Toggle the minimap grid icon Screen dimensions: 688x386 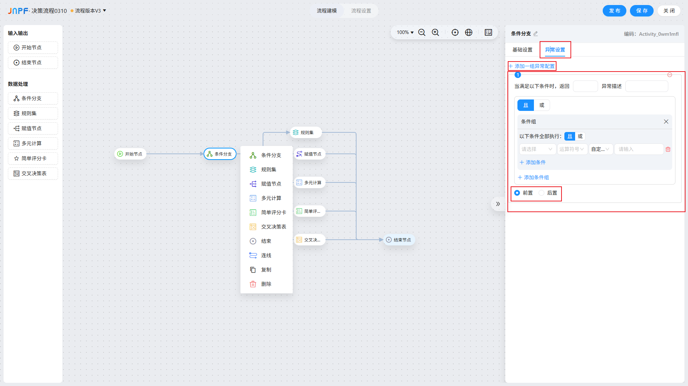pos(488,33)
